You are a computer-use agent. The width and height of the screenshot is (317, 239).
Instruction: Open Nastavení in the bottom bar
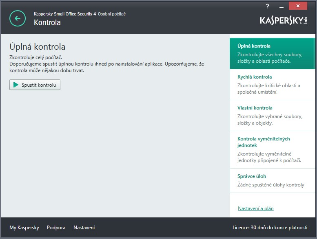pos(84,228)
